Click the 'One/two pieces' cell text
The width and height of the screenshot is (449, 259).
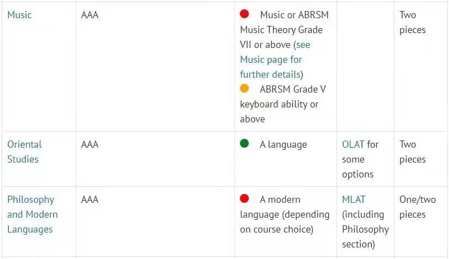(418, 207)
